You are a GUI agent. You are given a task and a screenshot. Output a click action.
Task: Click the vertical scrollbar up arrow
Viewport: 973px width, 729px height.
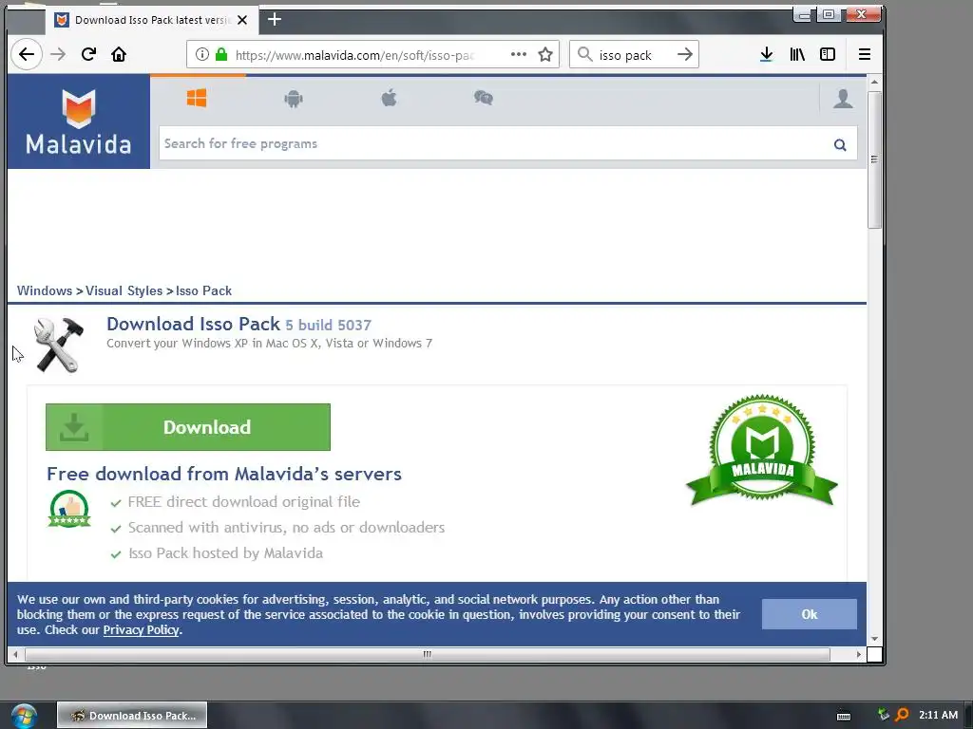point(874,82)
